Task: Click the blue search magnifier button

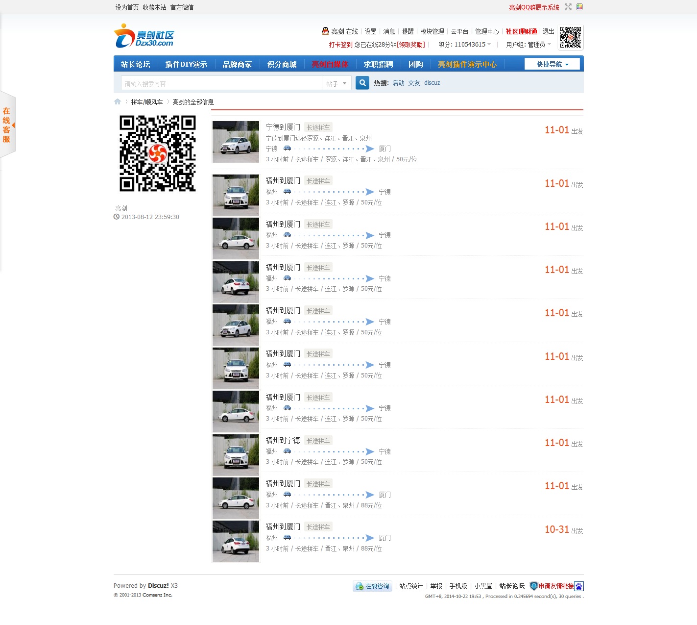Action: [x=362, y=83]
